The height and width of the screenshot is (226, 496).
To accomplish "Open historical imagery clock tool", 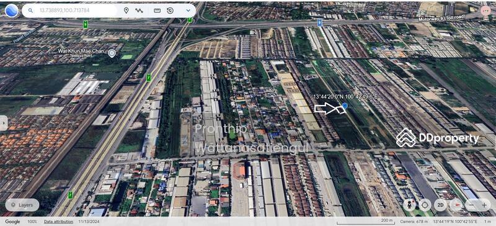I will click(170, 11).
